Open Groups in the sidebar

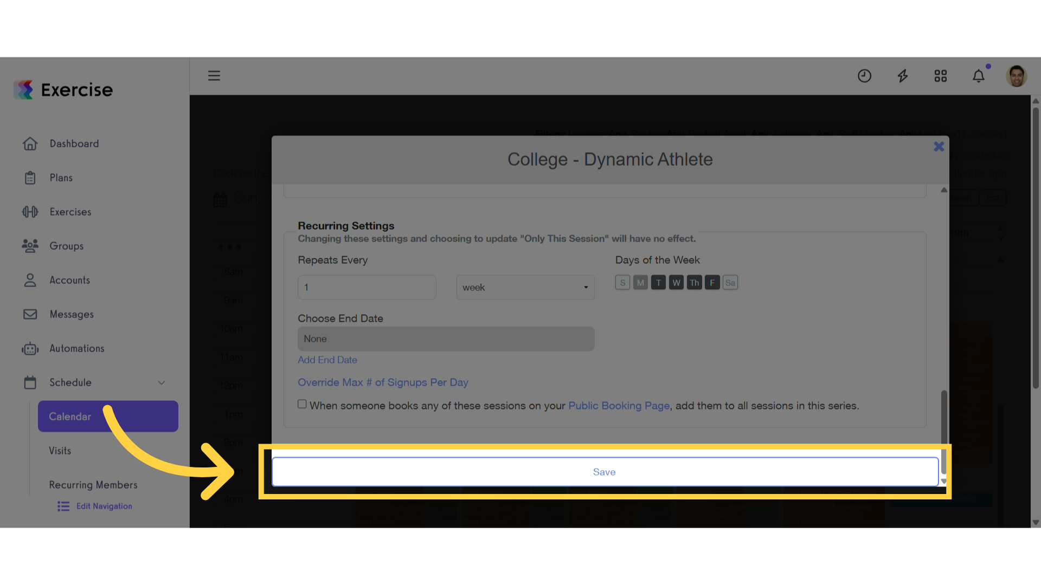[67, 246]
